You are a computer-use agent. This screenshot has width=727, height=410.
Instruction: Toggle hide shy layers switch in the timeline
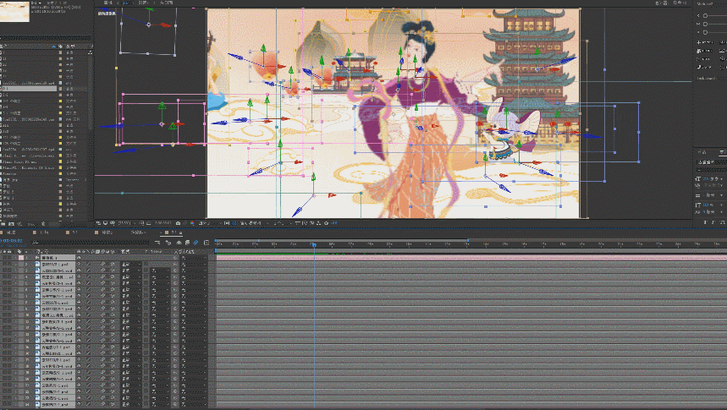[179, 243]
